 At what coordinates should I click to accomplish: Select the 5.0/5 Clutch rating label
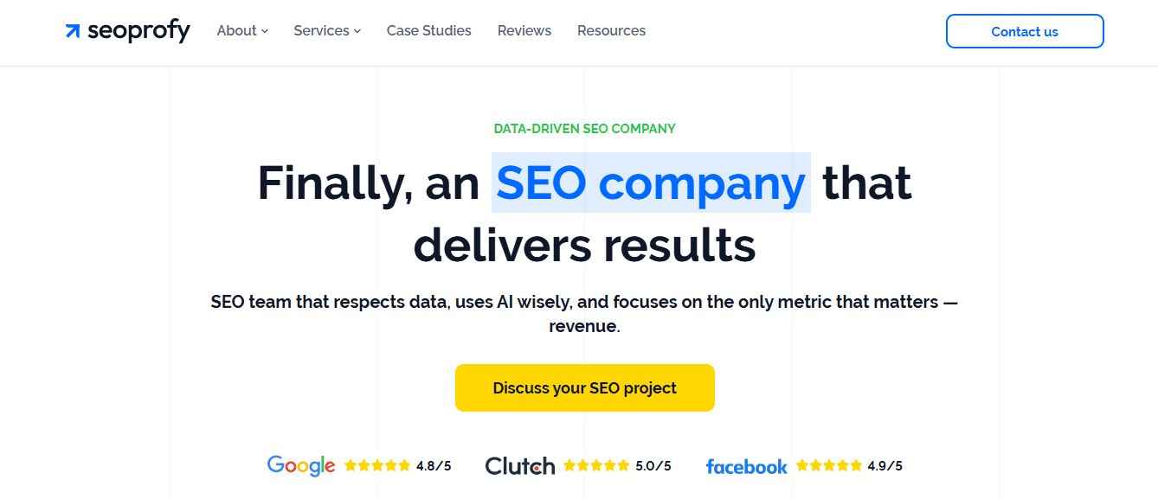tap(654, 464)
